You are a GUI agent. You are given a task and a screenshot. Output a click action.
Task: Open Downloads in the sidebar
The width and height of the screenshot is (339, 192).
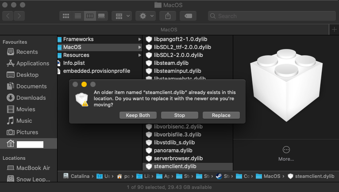click(26, 98)
